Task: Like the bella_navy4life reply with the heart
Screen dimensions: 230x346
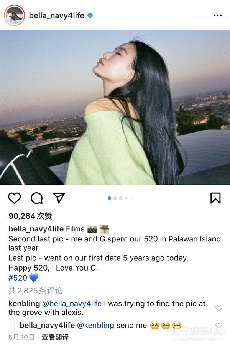Action: tap(219, 325)
